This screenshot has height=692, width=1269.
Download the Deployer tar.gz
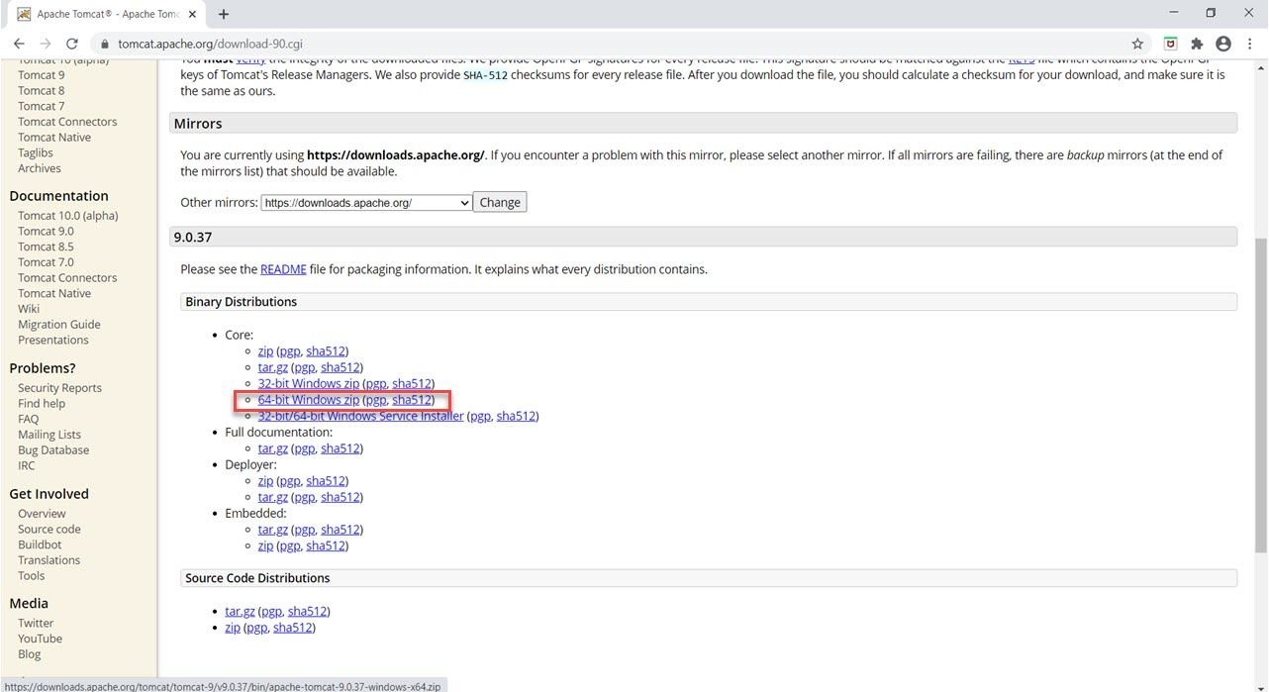[x=272, y=497]
